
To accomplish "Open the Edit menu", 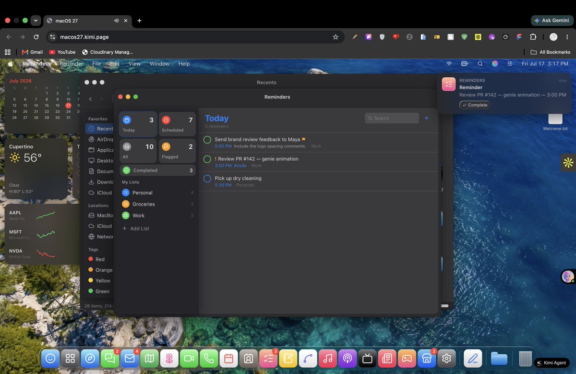I will click(115, 64).
